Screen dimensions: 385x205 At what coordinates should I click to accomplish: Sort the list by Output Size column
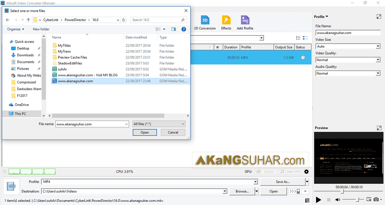[284, 47]
